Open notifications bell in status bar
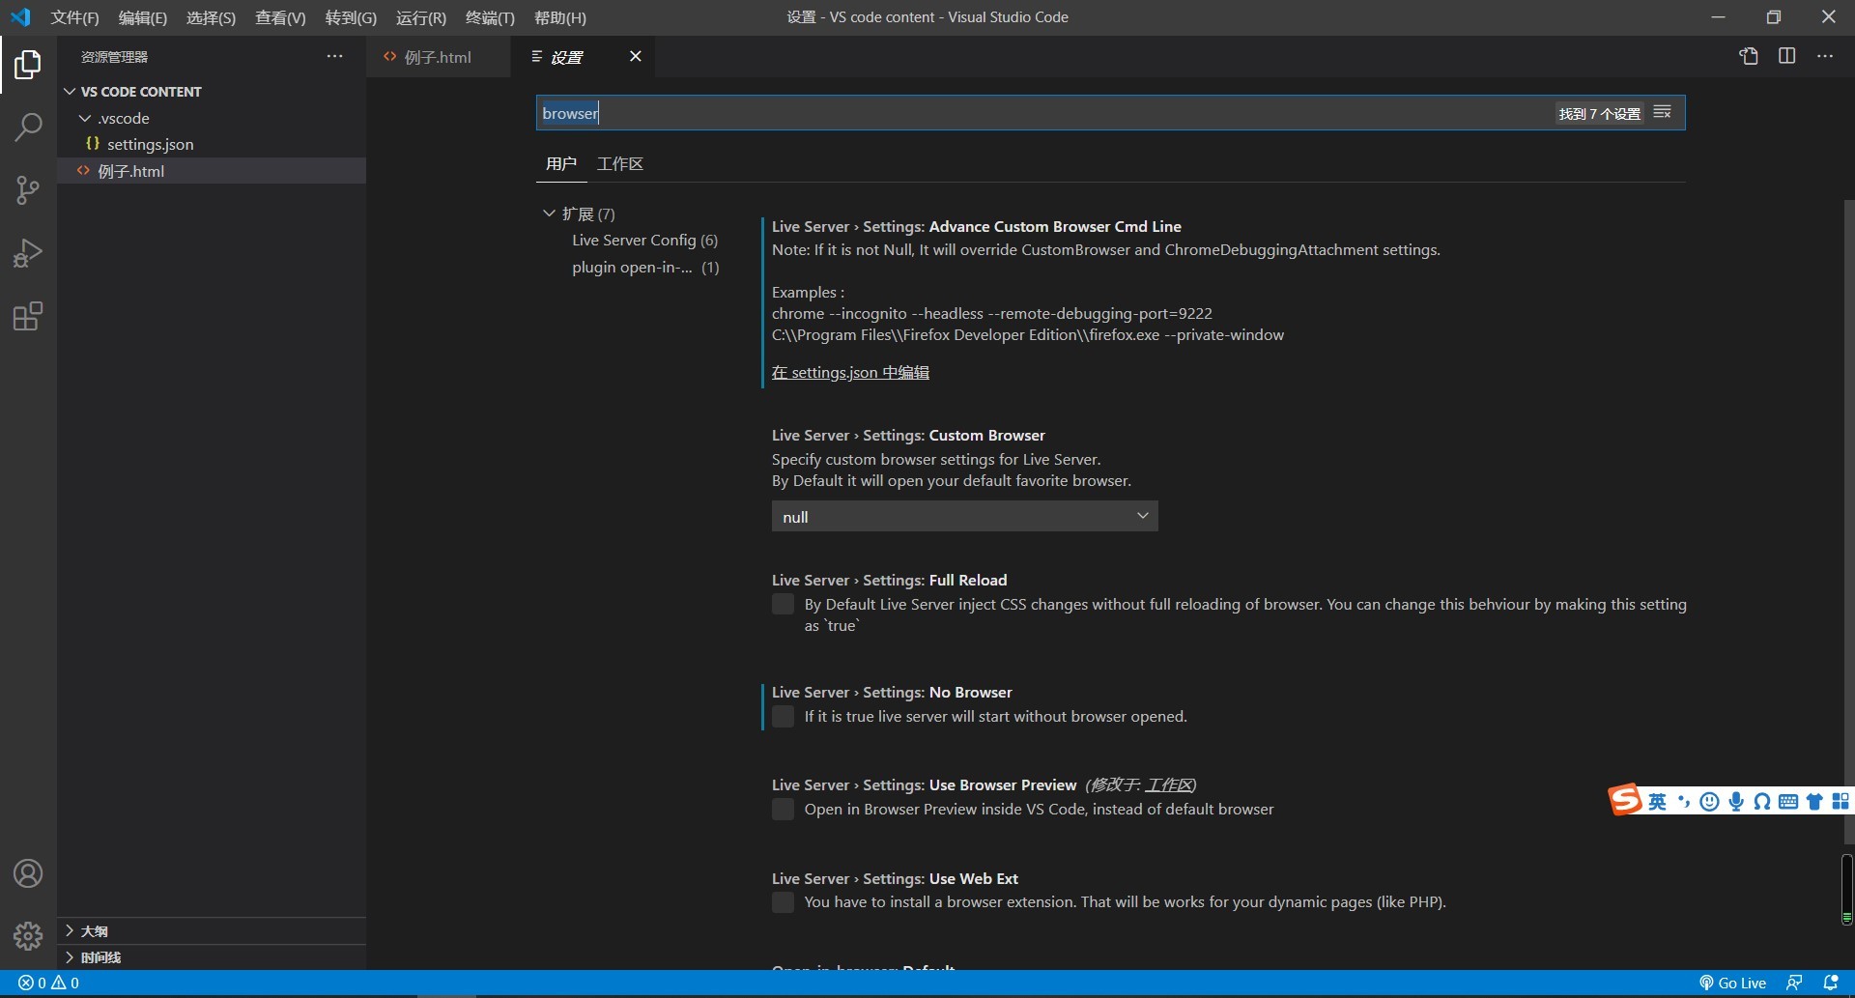 pyautogui.click(x=1831, y=983)
